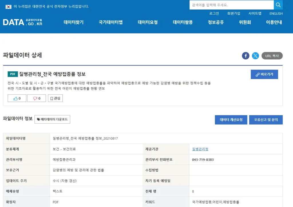Click 보건 - 보건의료 classification value
Image resolution: width=293 pixels, height=207 pixels.
pyautogui.click(x=64, y=149)
